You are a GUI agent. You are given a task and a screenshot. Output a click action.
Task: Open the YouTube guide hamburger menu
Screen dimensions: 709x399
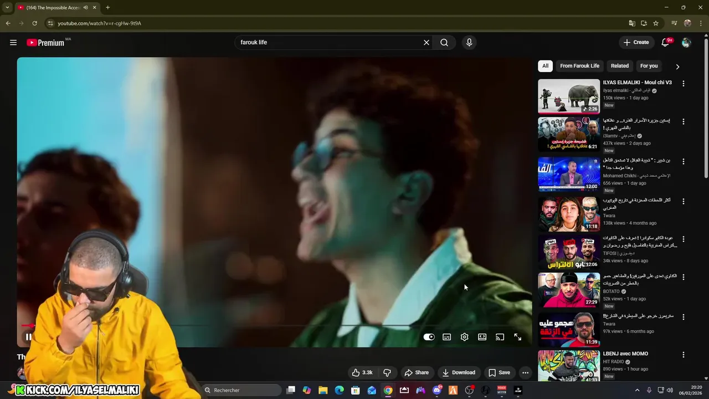13,43
